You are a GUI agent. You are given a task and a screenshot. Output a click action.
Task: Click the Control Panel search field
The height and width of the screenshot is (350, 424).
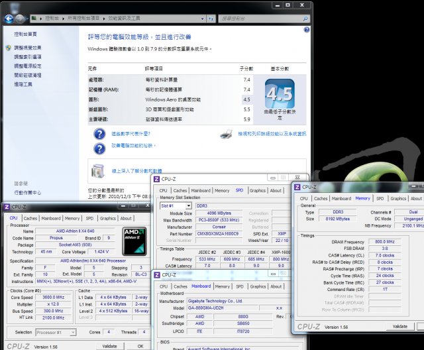click(x=260, y=19)
